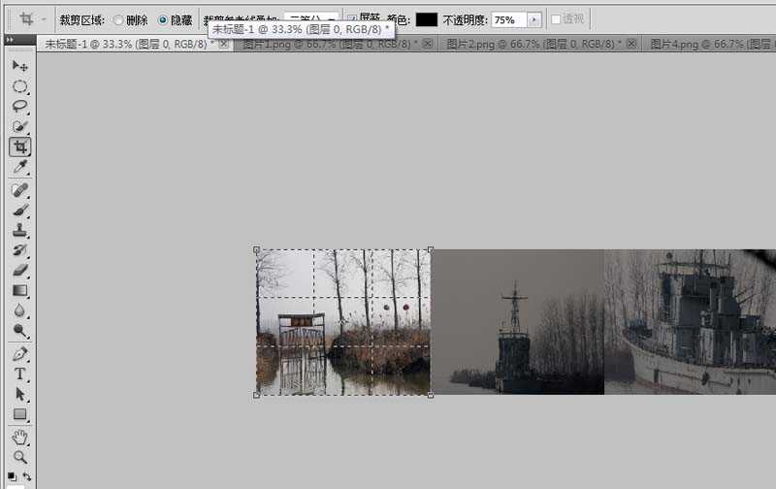This screenshot has height=489, width=776.
Task: Expand the collapsed toolbar double-arrow
Action: tap(11, 40)
